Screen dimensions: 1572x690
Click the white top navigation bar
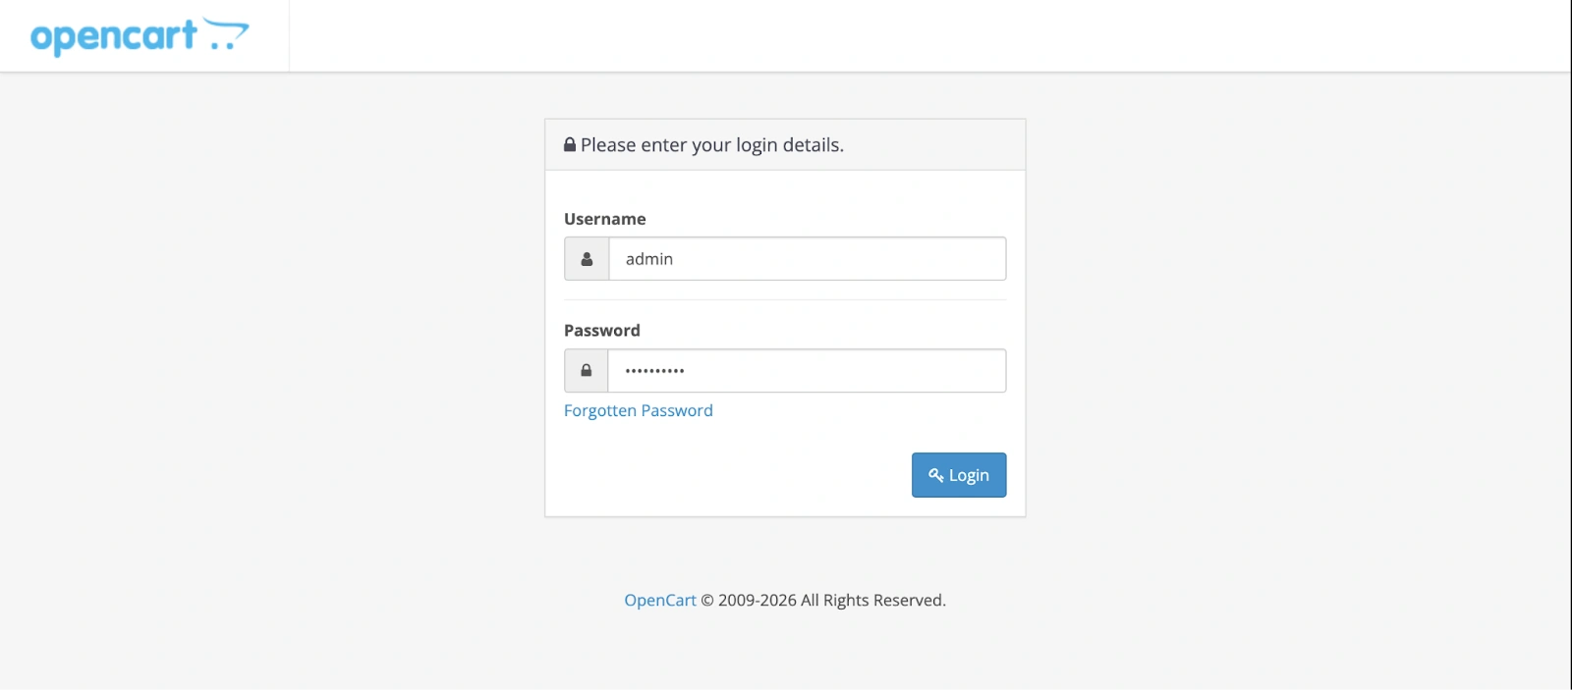click(884, 34)
